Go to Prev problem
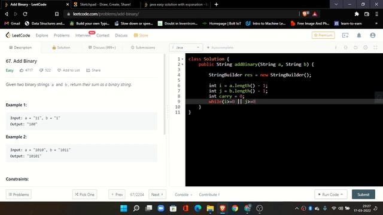This screenshot has width=383, height=215. coord(117,194)
